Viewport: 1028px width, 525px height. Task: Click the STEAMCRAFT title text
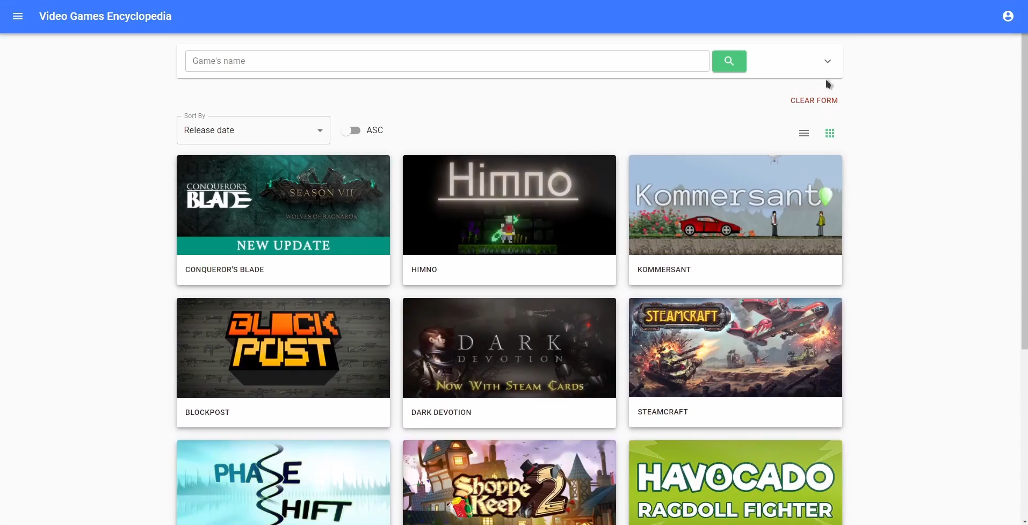(662, 412)
